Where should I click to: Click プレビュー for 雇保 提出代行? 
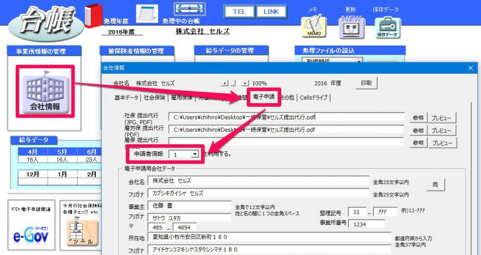pyautogui.click(x=442, y=142)
